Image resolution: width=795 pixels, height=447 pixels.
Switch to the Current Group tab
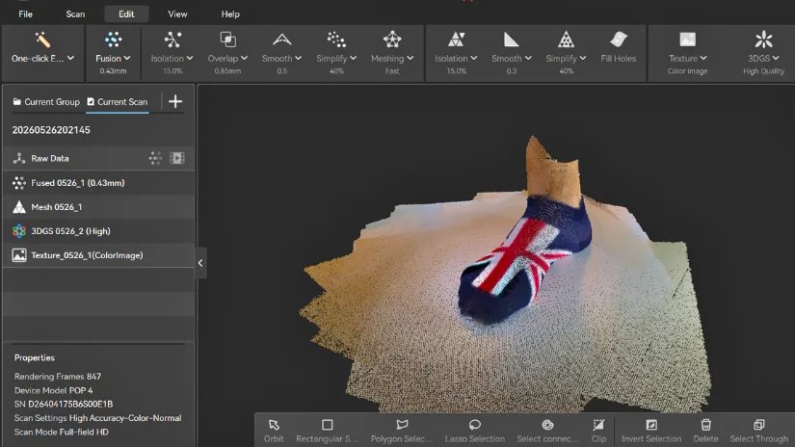46,102
